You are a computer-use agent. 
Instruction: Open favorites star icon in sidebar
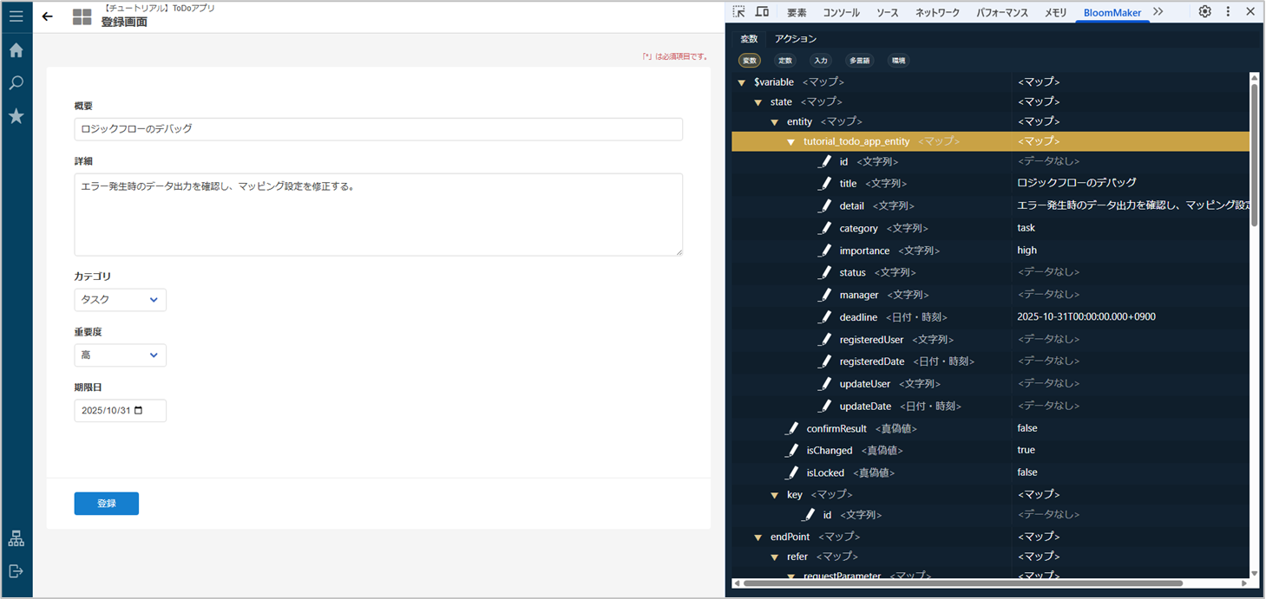click(x=16, y=116)
